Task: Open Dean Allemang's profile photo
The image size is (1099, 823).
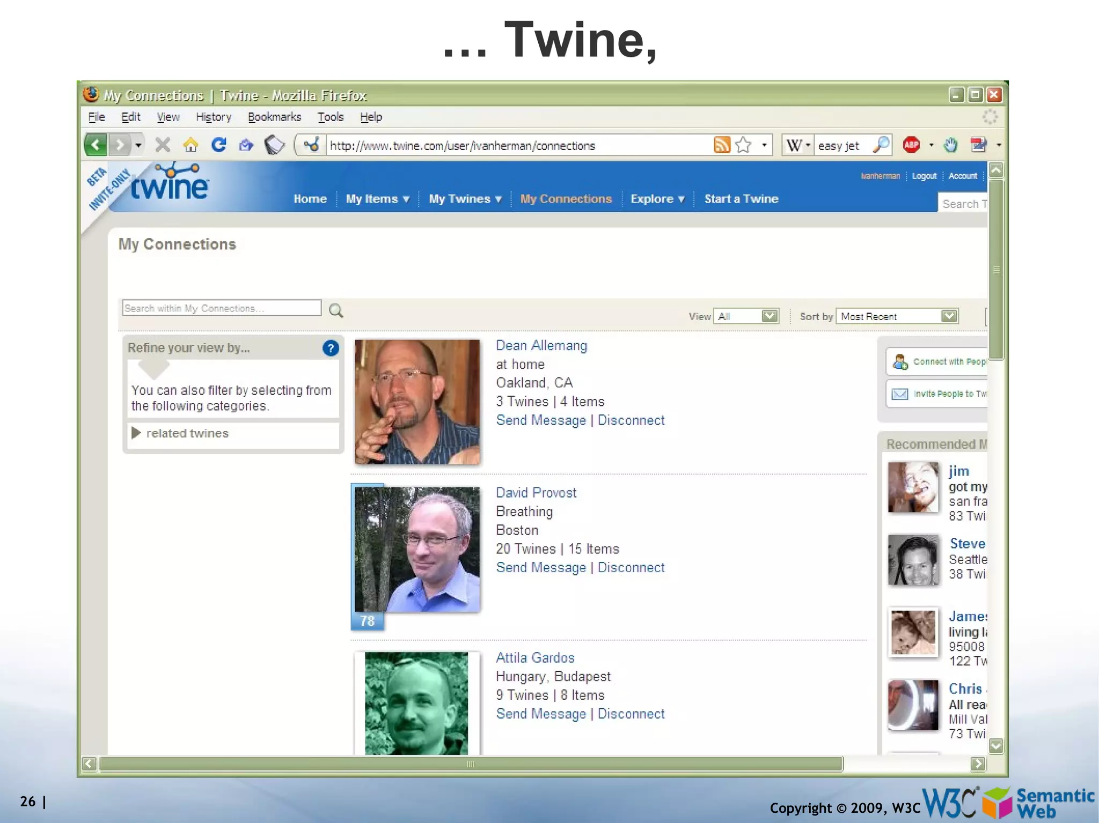Action: coord(417,402)
